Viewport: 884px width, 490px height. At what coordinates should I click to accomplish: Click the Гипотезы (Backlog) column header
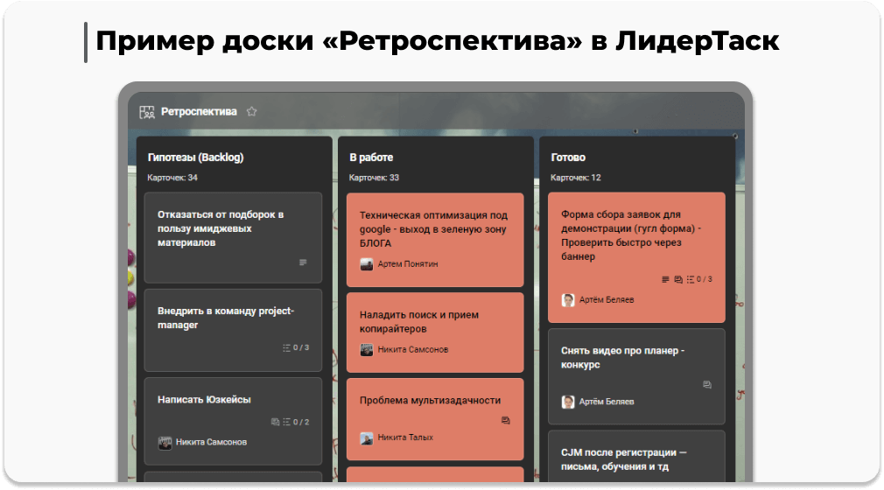click(196, 157)
